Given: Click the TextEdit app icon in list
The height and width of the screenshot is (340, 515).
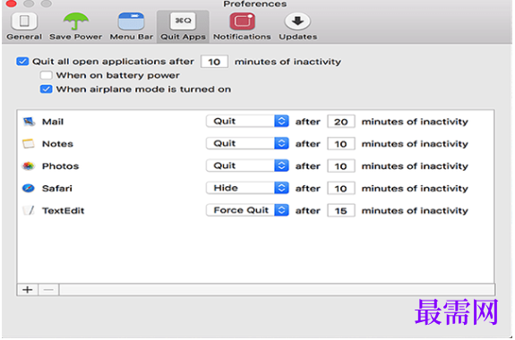Looking at the screenshot, I should (x=29, y=210).
